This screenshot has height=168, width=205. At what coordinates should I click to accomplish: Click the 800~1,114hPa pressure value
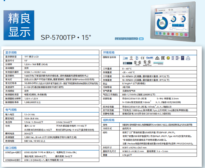[x=139, y=95]
